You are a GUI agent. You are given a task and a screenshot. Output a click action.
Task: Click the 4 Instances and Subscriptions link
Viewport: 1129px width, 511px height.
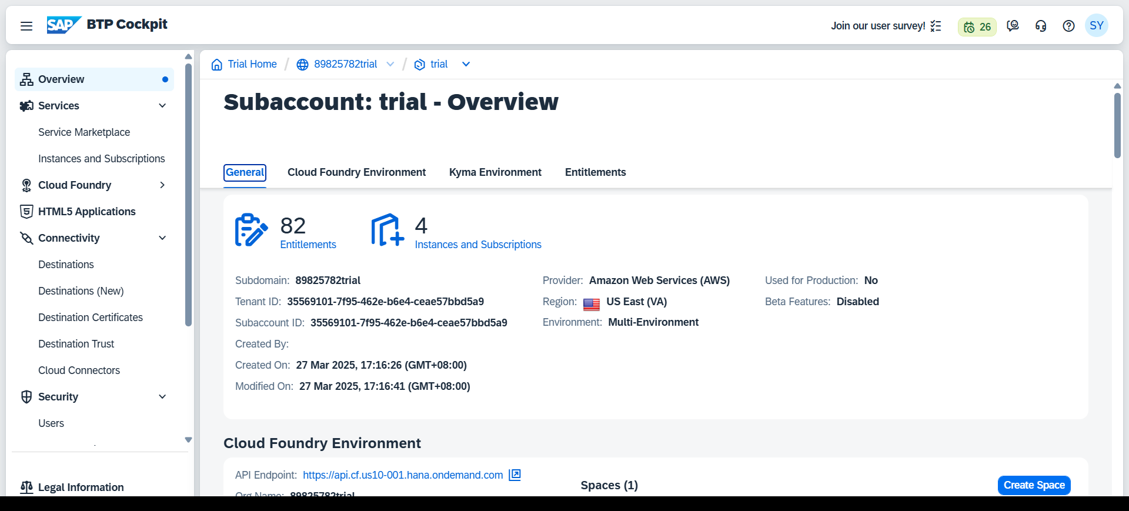click(478, 245)
